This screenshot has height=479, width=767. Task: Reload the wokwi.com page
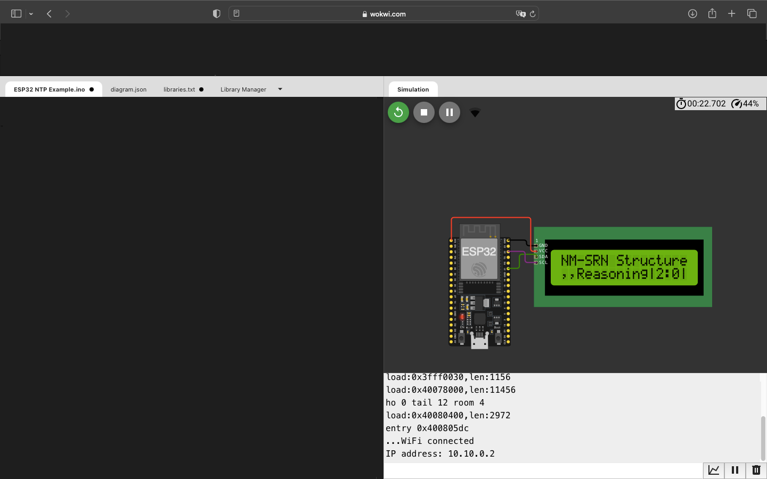pos(532,14)
